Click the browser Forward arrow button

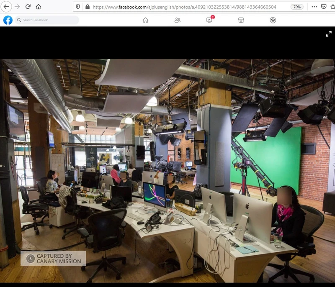[17, 7]
